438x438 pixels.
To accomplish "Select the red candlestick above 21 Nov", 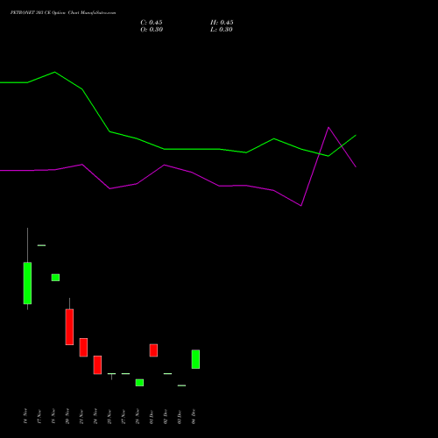I will 83,347.
